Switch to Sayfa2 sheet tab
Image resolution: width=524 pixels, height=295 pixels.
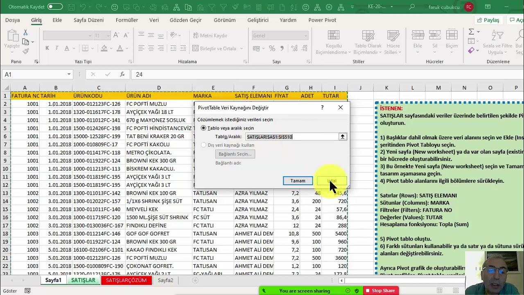(x=166, y=280)
